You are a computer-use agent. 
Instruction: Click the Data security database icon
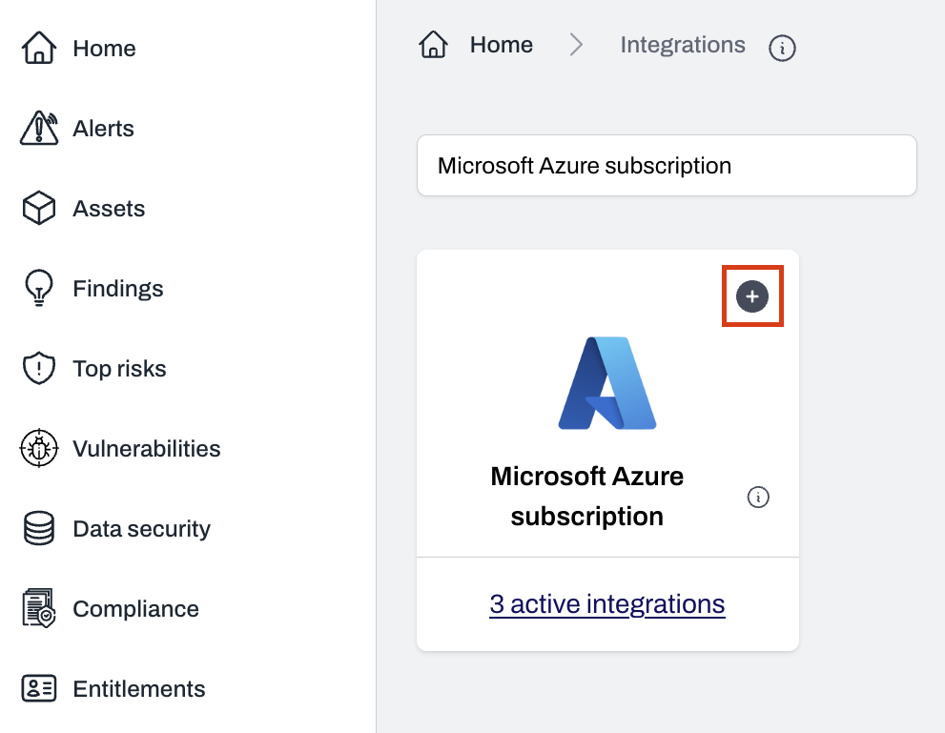coord(38,528)
